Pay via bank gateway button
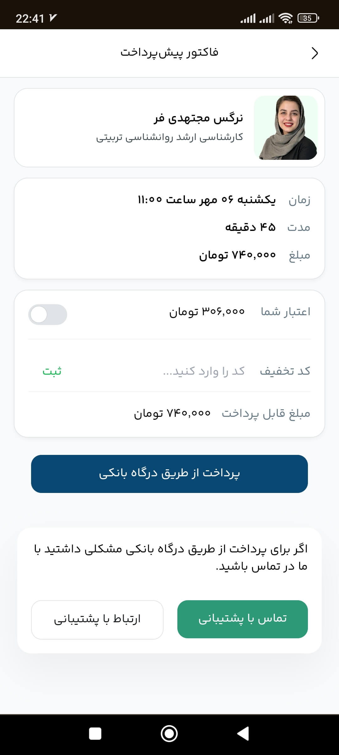 [169, 474]
